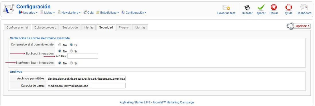315x106 pixels.
Task: Enable BotScout integration with Sí
Action: click(x=71, y=51)
